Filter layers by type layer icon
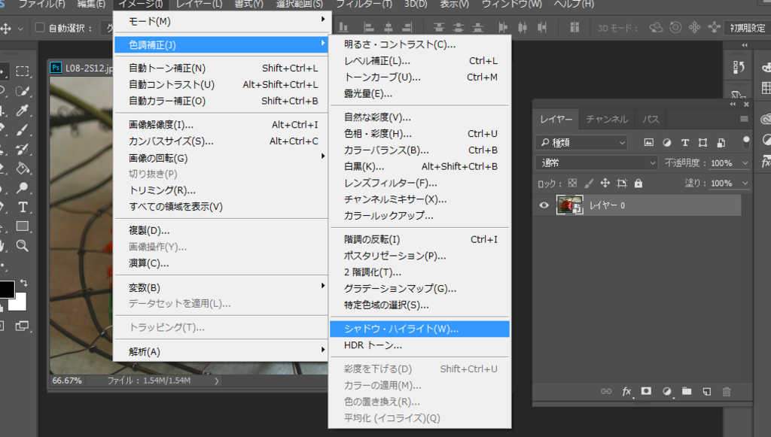Screen dimensions: 771x437 (x=685, y=142)
